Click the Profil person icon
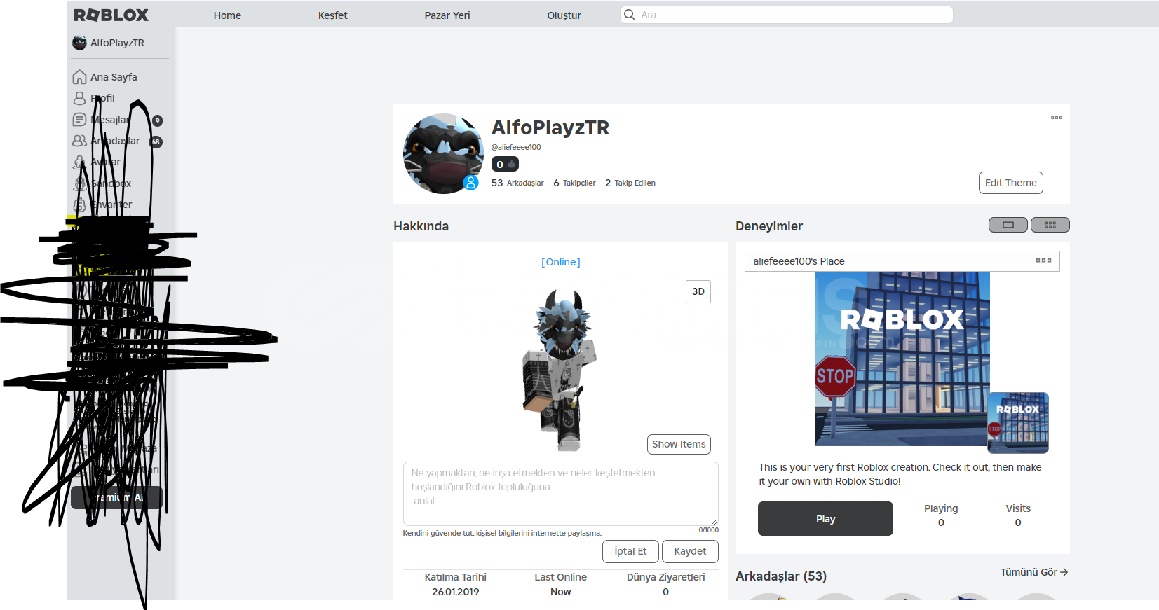1159x610 pixels. pos(80,98)
